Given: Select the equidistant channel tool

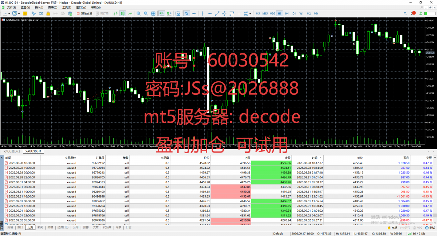Looking at the screenshot, I should click(225, 13).
